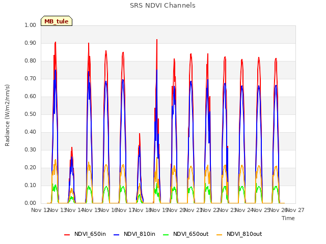Click the orange NDVI_810out legend swatch
The image size is (326, 244).
pyautogui.click(x=220, y=235)
